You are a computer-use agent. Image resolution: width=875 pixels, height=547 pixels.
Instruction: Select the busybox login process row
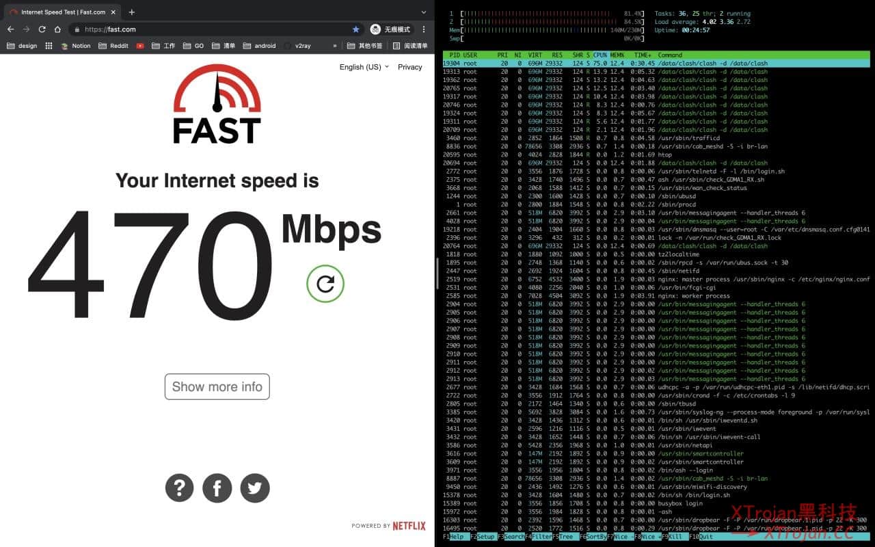656,503
